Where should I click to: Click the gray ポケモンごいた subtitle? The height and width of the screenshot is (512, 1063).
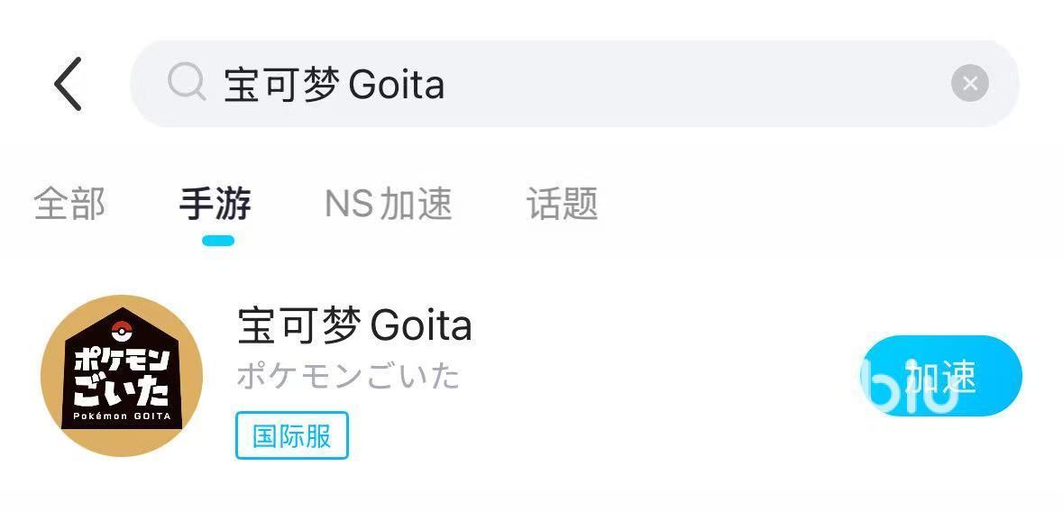pyautogui.click(x=348, y=375)
